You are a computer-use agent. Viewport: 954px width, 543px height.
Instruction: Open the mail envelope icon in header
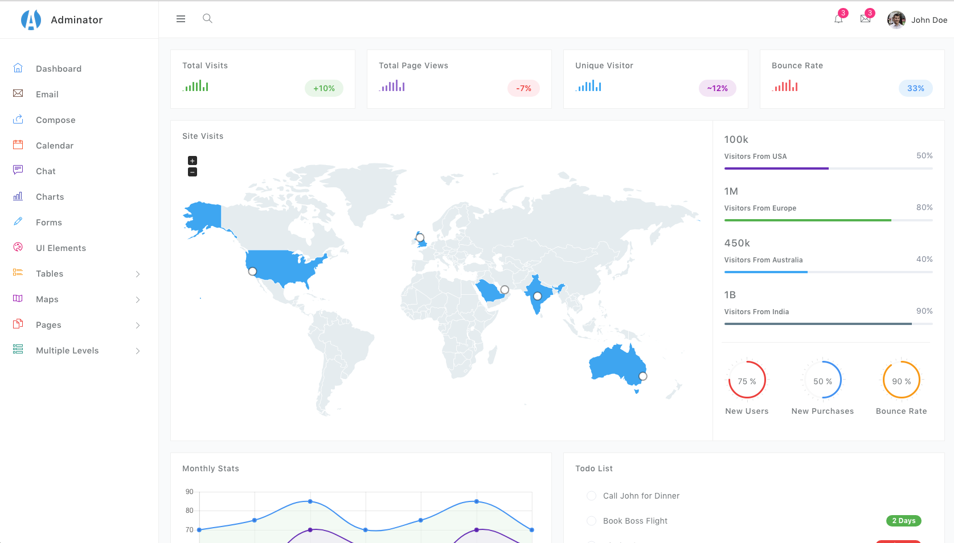tap(865, 19)
